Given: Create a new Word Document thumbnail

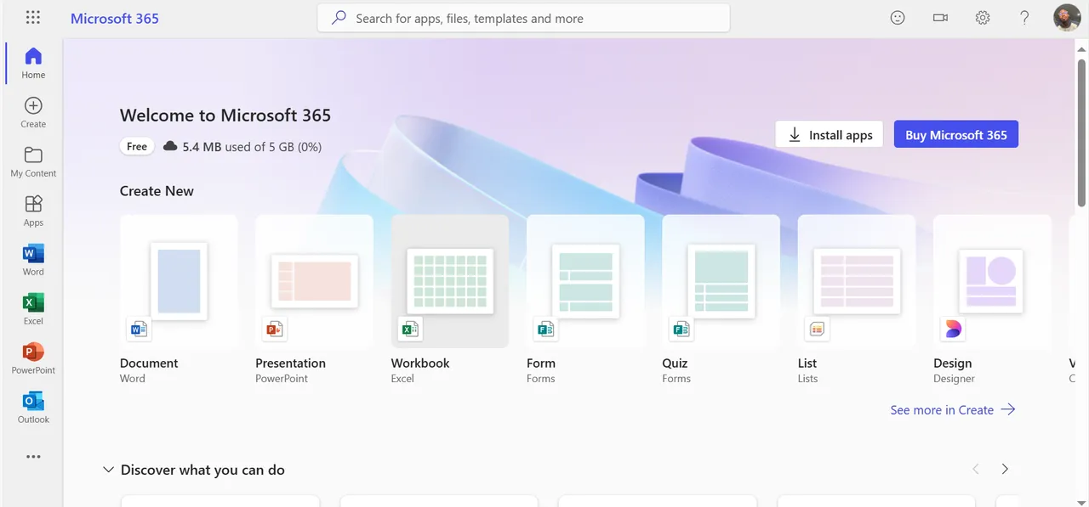Looking at the screenshot, I should (x=179, y=281).
